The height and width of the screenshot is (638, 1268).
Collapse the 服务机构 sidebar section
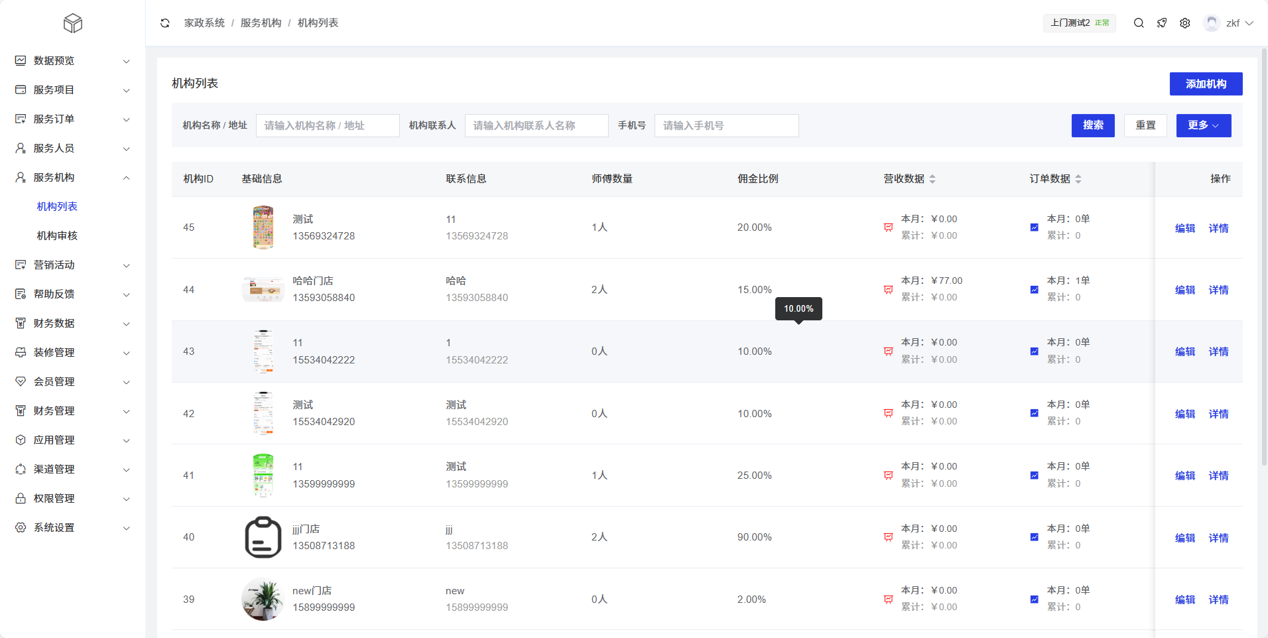pyautogui.click(x=72, y=178)
